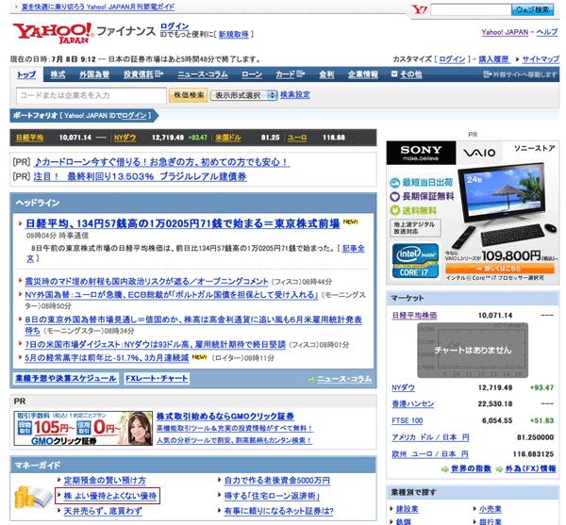
Task: Click the highlighted 株 よい優待とよくない優待 link
Action: pos(108,495)
